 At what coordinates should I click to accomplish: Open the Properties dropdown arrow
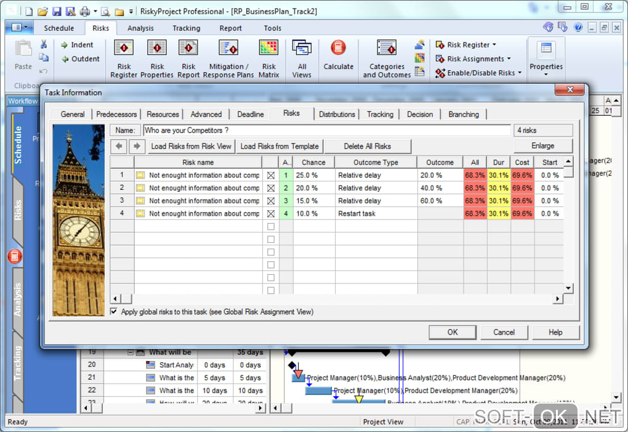coord(546,75)
